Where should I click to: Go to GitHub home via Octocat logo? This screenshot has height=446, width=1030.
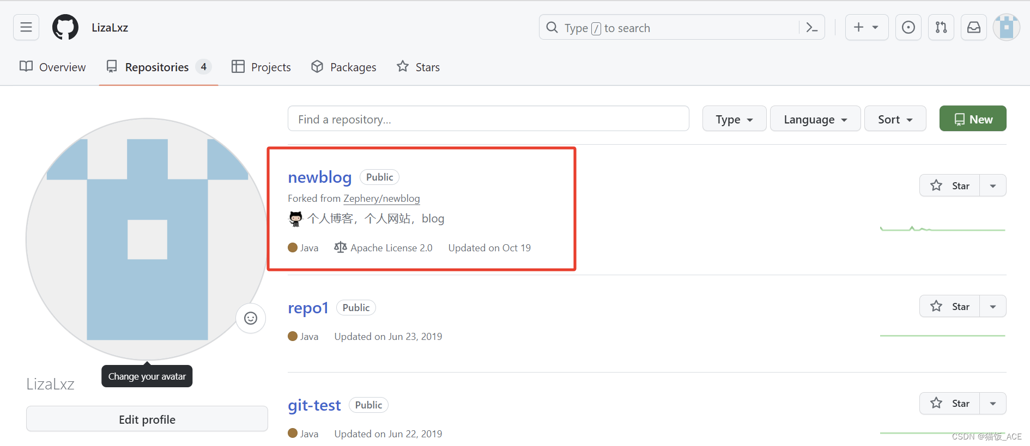pyautogui.click(x=65, y=27)
